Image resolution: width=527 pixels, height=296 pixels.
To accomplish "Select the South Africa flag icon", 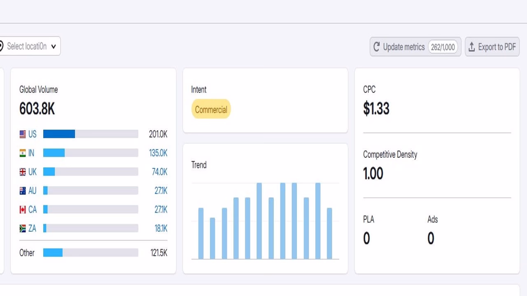I will [x=23, y=228].
